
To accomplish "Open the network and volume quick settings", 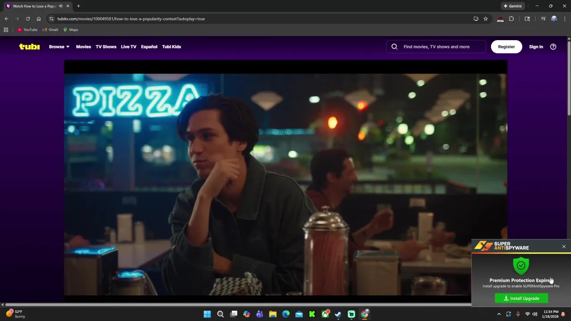I will pos(531,314).
